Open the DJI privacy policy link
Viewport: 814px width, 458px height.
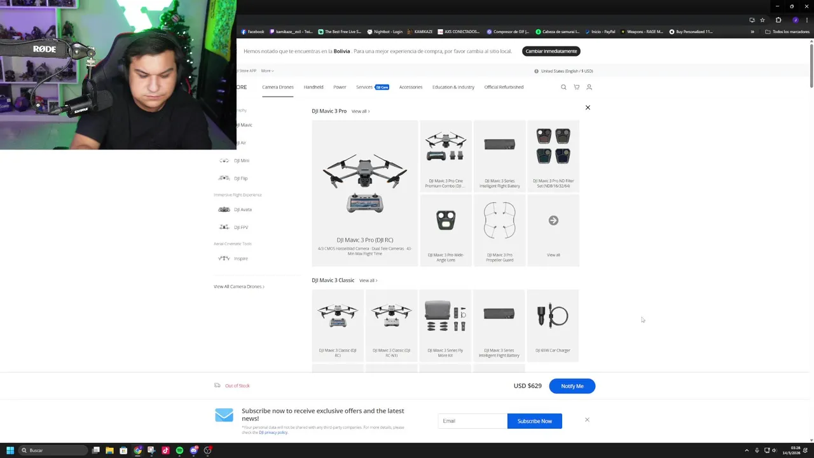(x=273, y=433)
